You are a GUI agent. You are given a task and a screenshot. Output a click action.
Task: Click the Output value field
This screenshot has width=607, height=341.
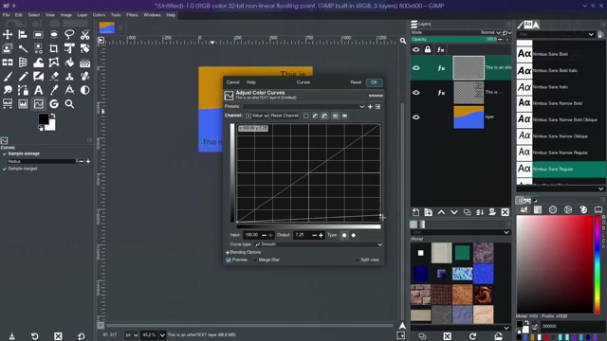click(x=303, y=235)
